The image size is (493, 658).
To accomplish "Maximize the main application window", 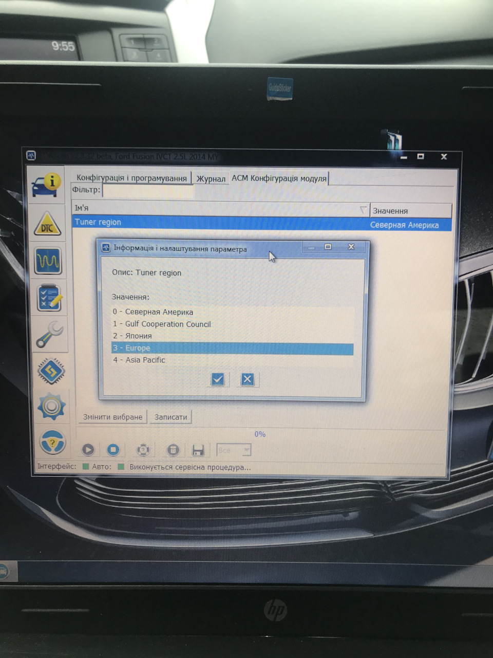I will tap(421, 156).
